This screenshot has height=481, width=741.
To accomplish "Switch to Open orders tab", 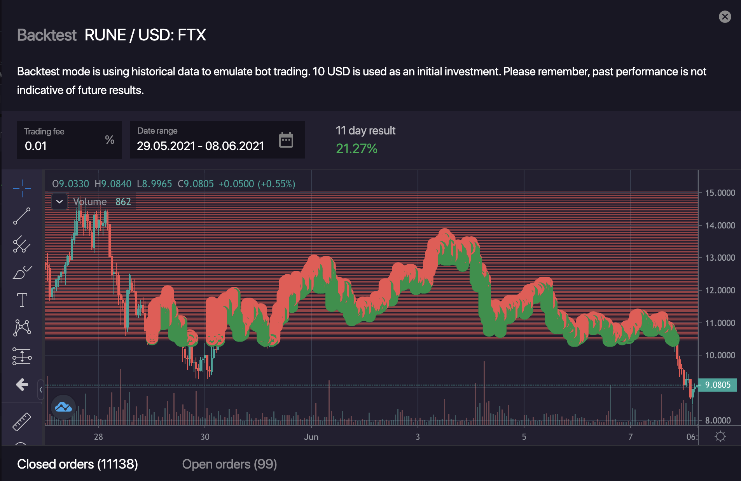I will tap(229, 464).
